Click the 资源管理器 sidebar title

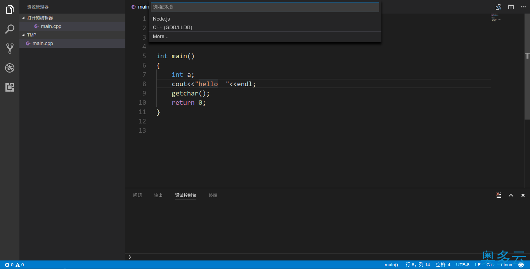(x=38, y=7)
